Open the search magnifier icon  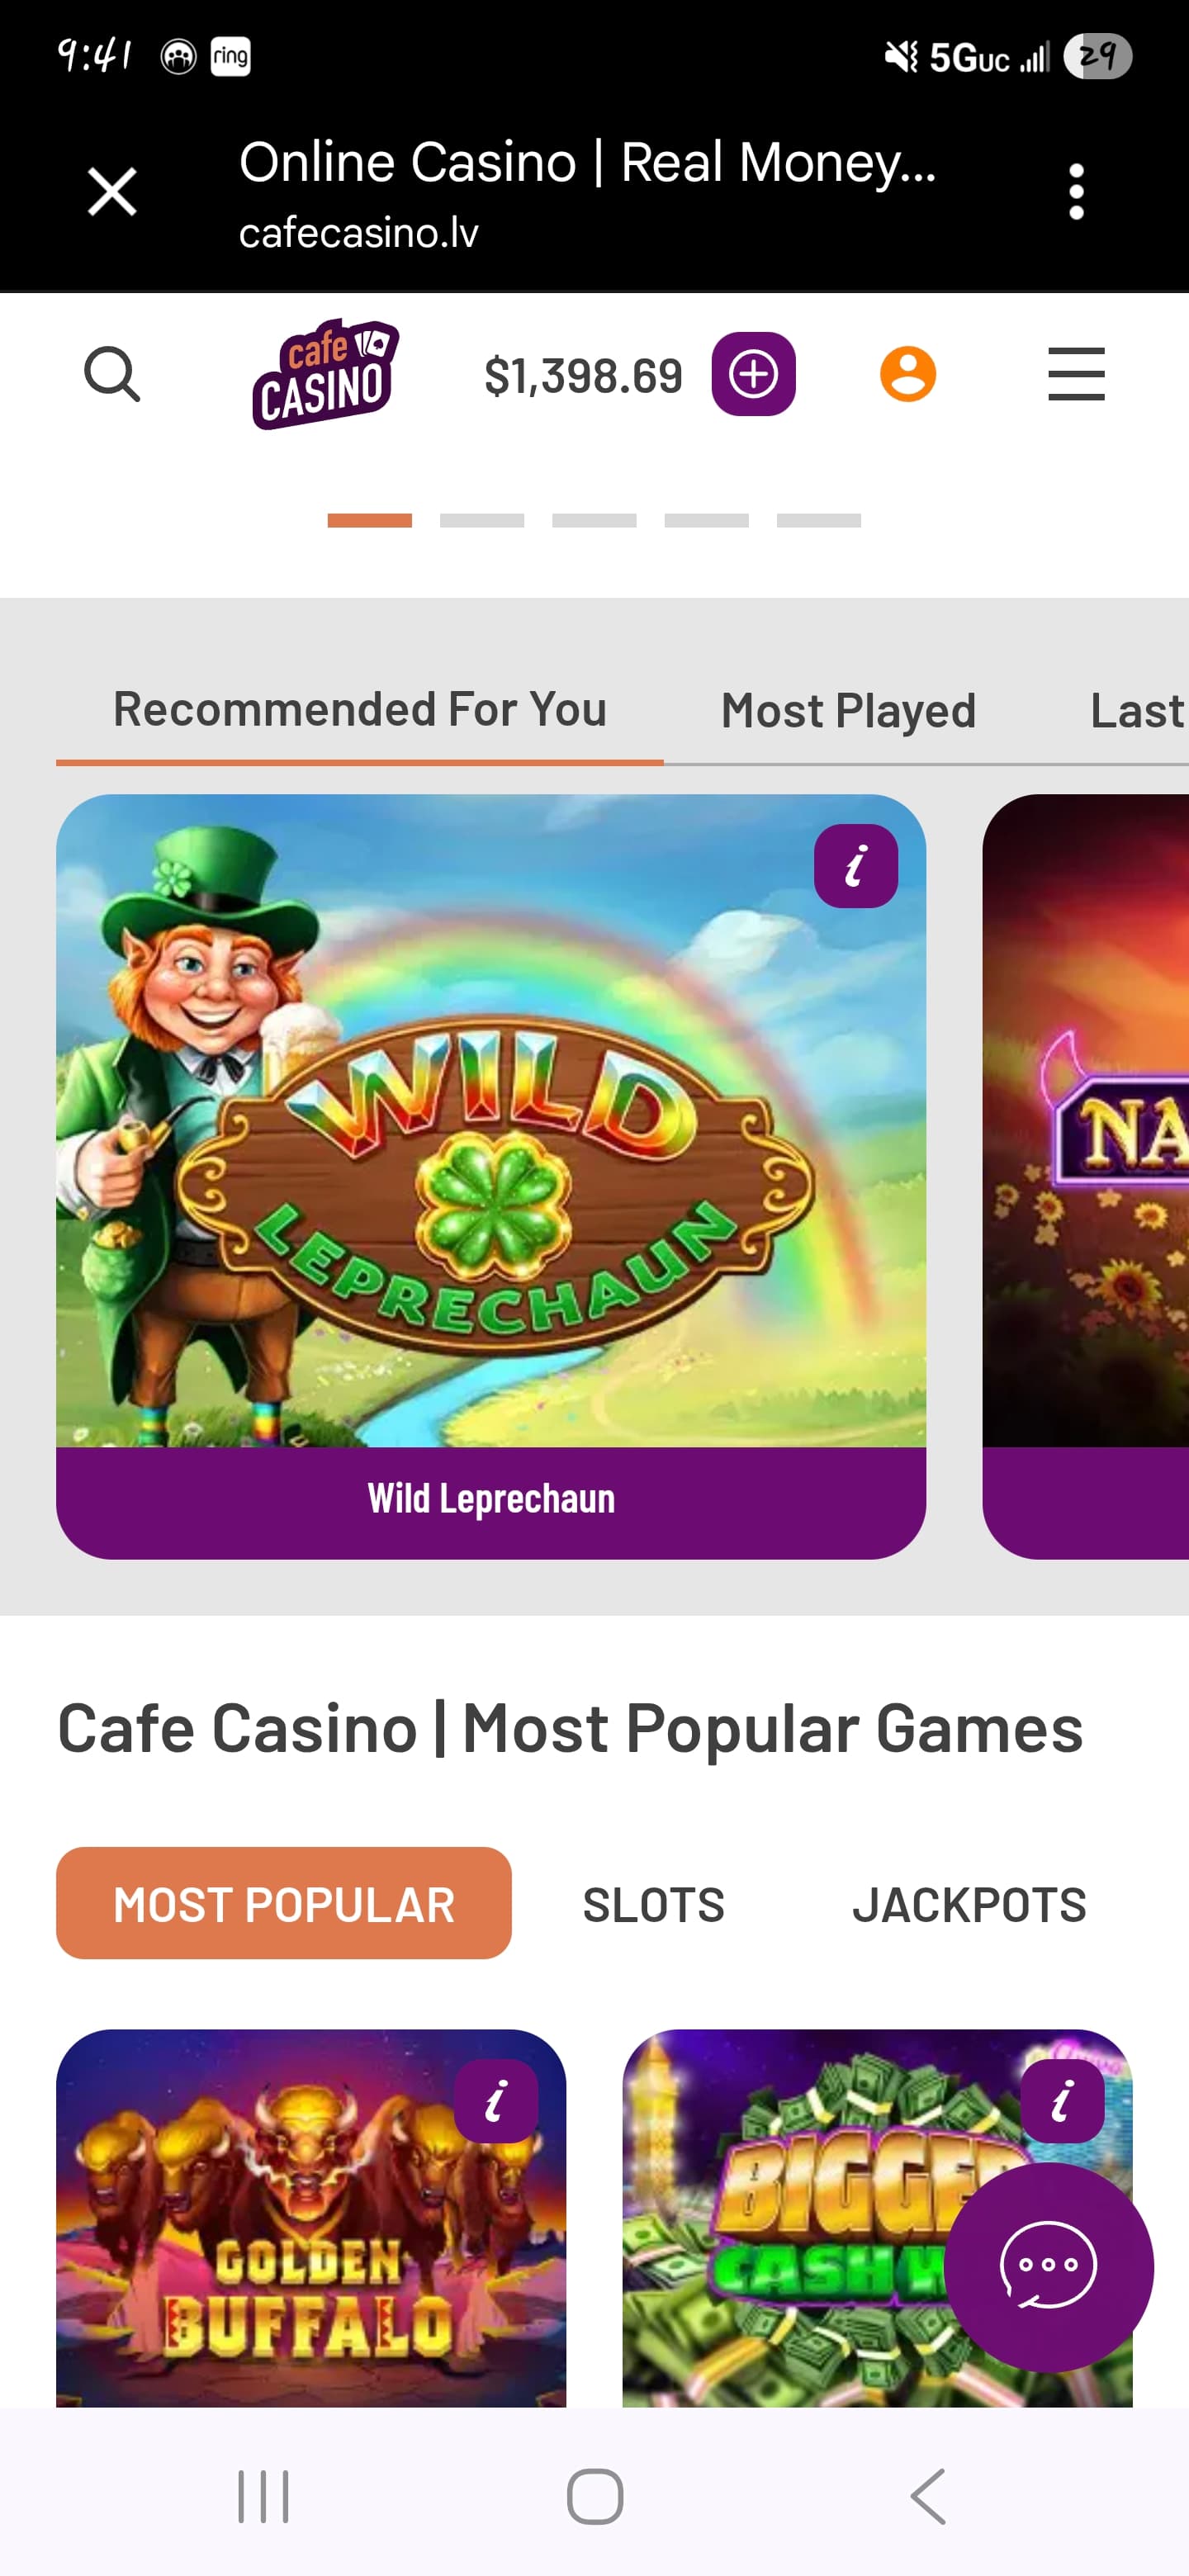pos(112,375)
